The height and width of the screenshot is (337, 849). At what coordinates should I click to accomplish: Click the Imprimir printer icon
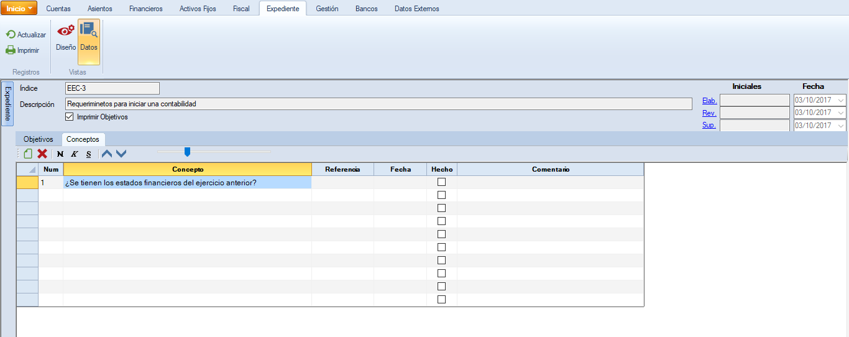pyautogui.click(x=11, y=50)
